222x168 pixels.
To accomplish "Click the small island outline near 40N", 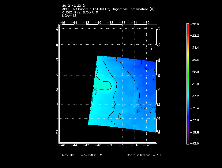I will click(x=151, y=48).
